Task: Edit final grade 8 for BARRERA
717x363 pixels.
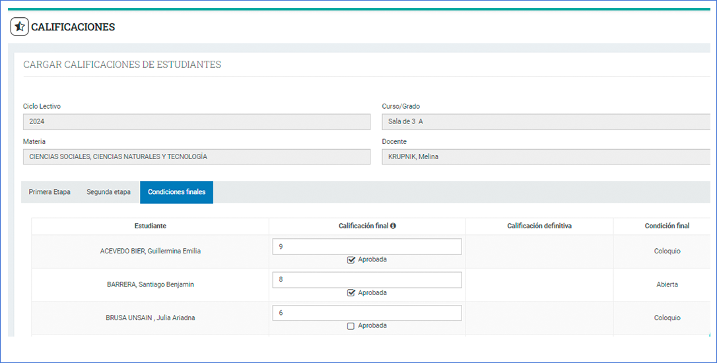Action: coord(366,279)
